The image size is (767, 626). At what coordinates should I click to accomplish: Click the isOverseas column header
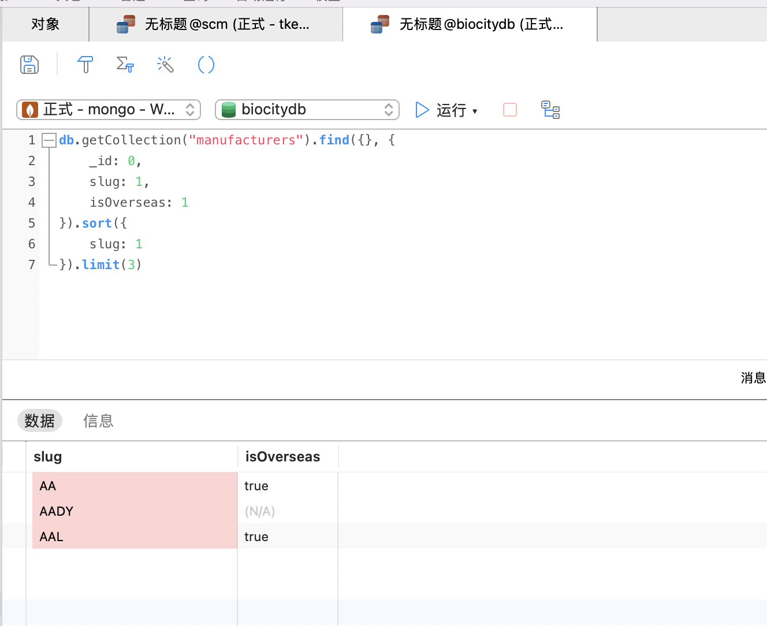tap(288, 457)
